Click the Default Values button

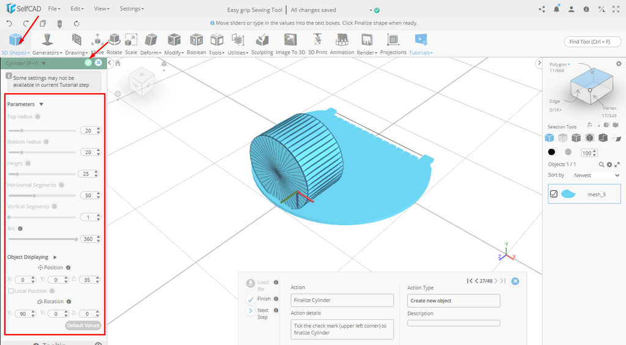click(x=83, y=325)
